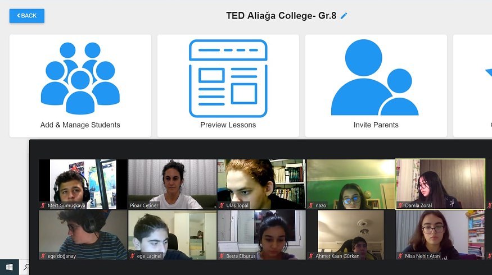Select the Invite Parents people icon
This screenshot has width=492, height=275.
375,77
